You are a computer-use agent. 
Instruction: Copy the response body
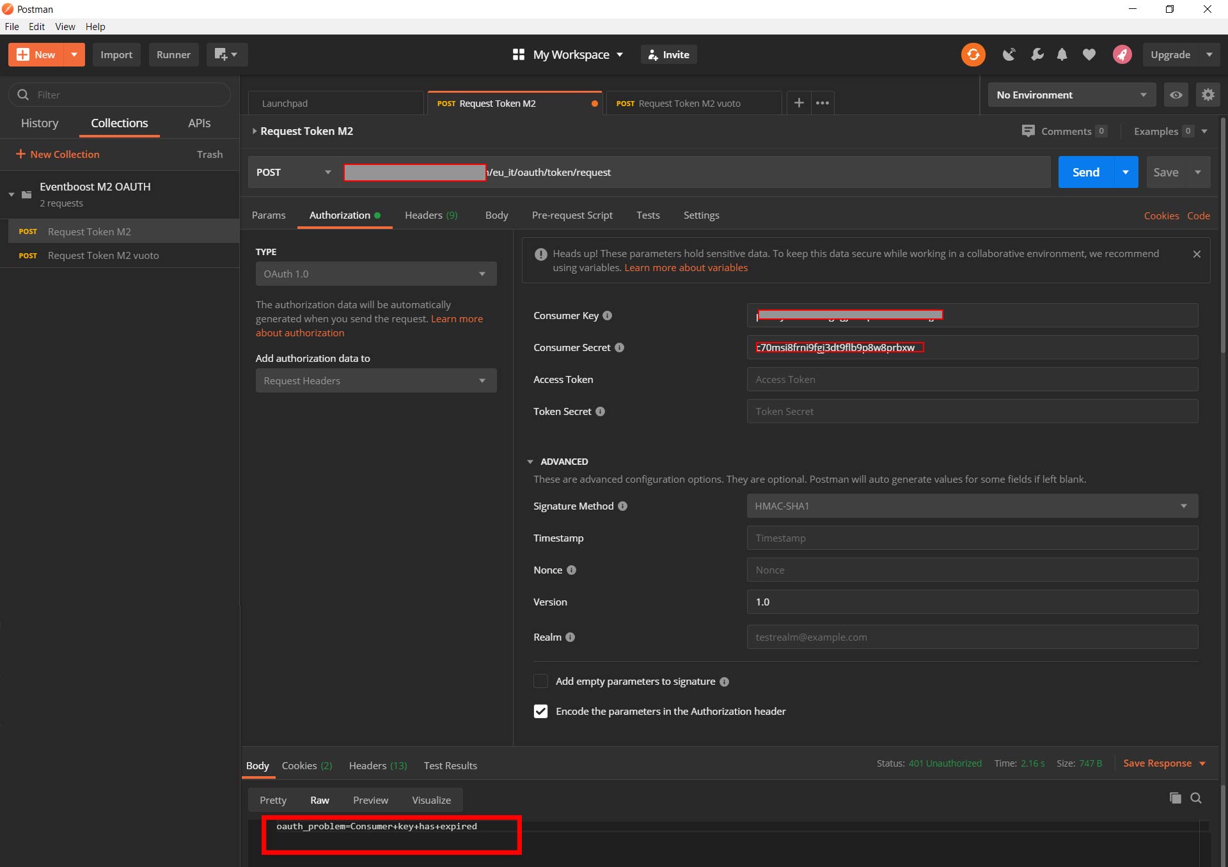1175,798
